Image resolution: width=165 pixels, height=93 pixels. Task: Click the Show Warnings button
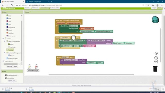pos(33,71)
